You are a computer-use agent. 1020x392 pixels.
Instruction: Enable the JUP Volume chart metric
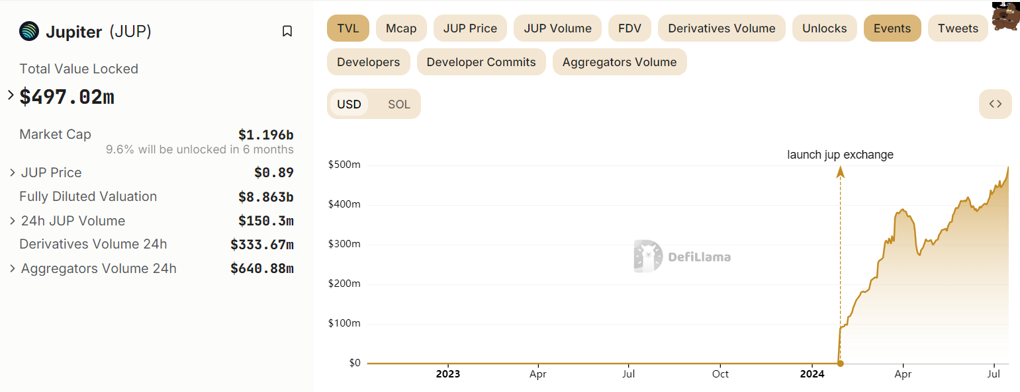557,28
